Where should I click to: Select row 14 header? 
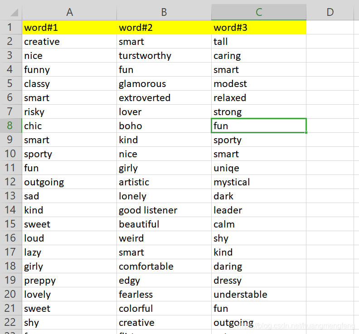[11, 210]
